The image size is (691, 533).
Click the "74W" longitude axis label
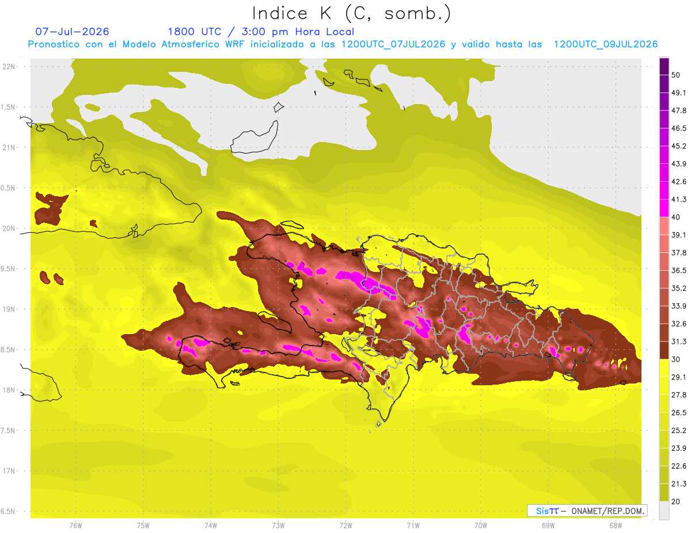coord(211,525)
